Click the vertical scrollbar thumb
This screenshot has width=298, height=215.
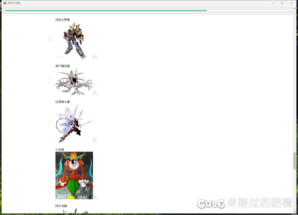295,161
